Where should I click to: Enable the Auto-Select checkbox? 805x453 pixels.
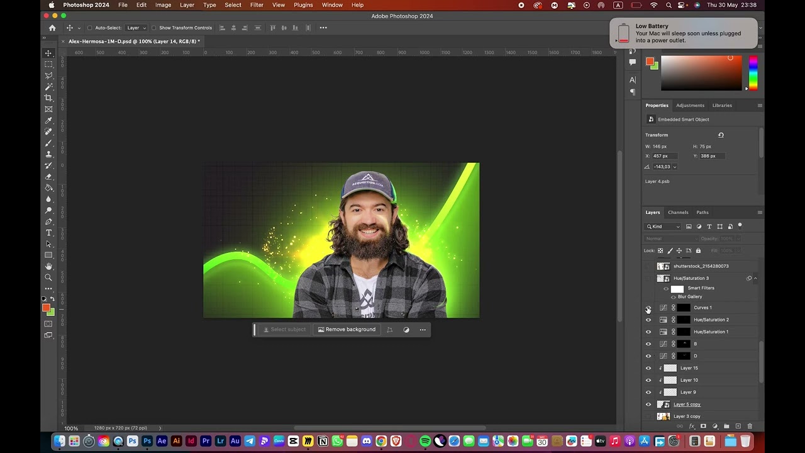[x=90, y=28]
